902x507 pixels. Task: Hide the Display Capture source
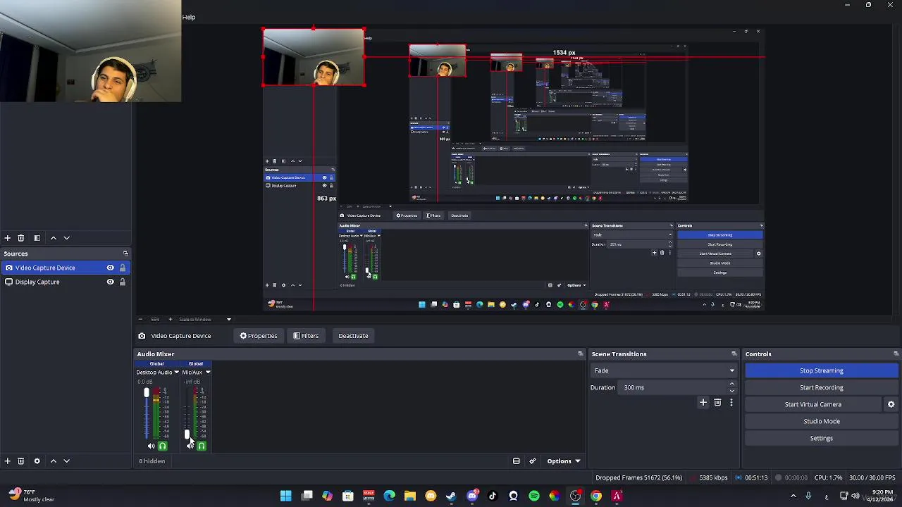point(110,282)
